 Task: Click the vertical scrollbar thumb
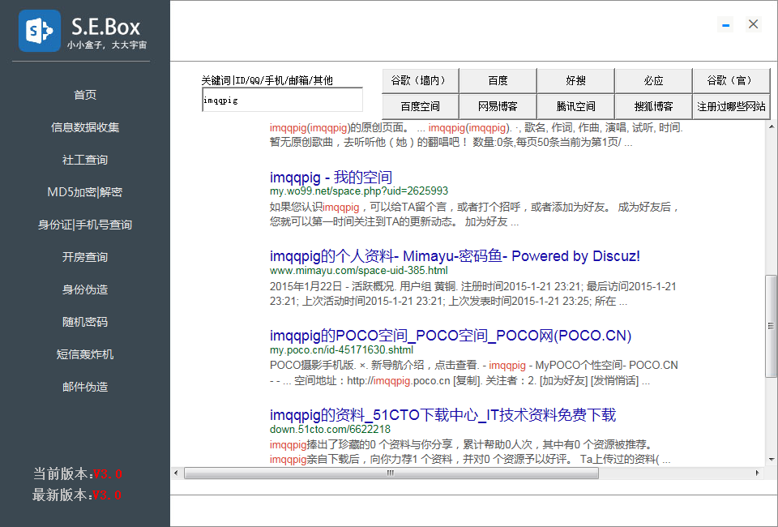click(x=771, y=326)
